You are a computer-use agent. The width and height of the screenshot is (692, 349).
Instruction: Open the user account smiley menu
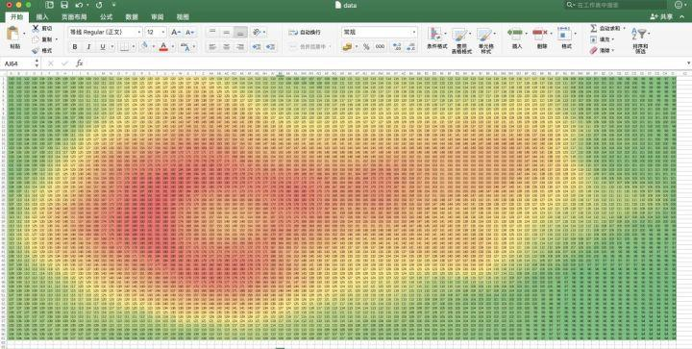(x=680, y=5)
